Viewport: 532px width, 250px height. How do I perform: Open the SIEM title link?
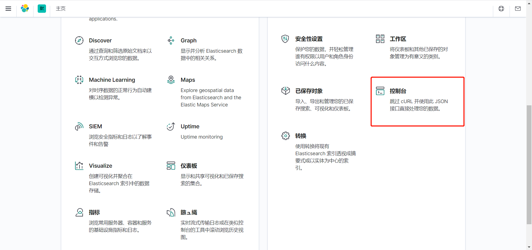[x=95, y=126]
